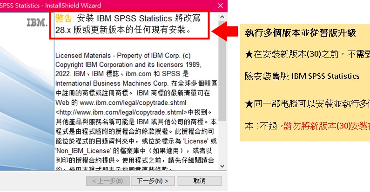Click the line 程式是由程式隨附的授權合約條款授權
370x192 pixels.
tap(135, 131)
